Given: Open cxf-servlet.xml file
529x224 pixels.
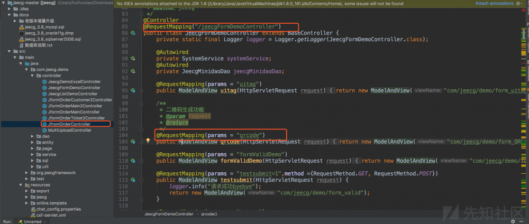Looking at the screenshot, I should [x=51, y=215].
